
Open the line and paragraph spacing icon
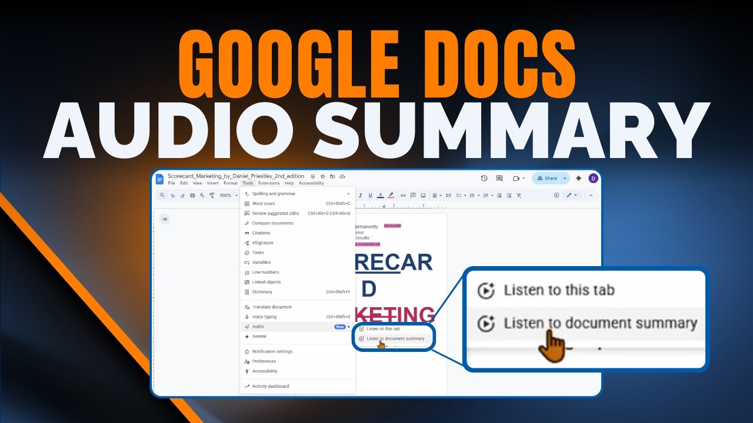click(448, 195)
